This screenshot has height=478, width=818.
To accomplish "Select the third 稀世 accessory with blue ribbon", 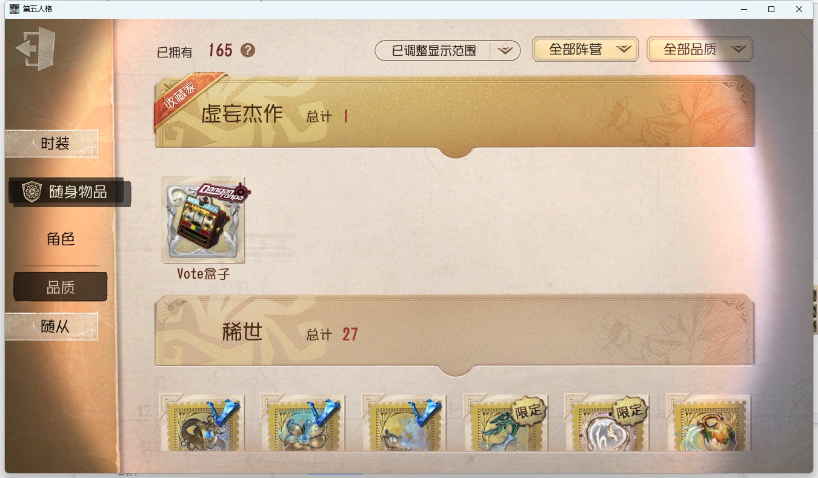I will [x=404, y=422].
